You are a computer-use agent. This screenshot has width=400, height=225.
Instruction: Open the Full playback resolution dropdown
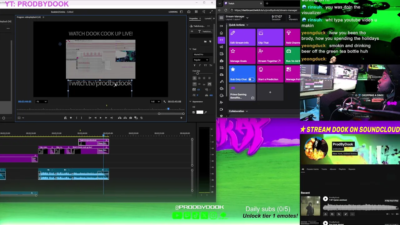[x=155, y=102]
